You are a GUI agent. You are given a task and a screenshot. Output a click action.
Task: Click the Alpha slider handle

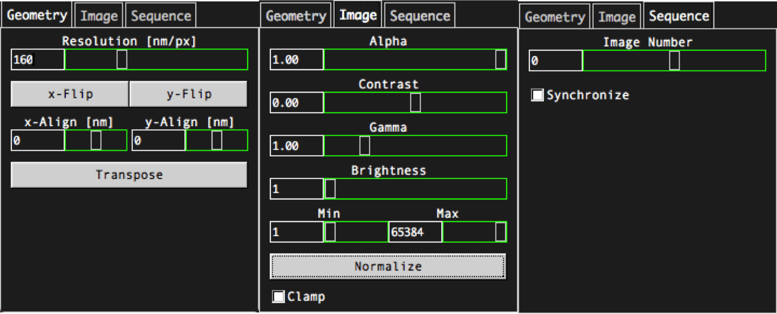point(500,59)
